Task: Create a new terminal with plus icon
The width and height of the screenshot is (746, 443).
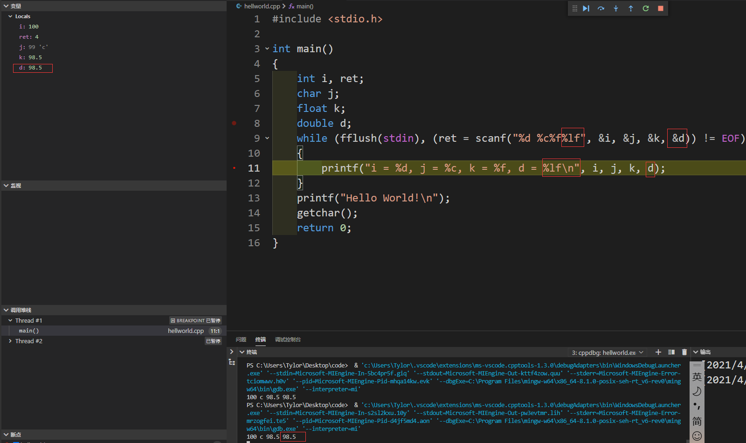Action: click(x=658, y=352)
